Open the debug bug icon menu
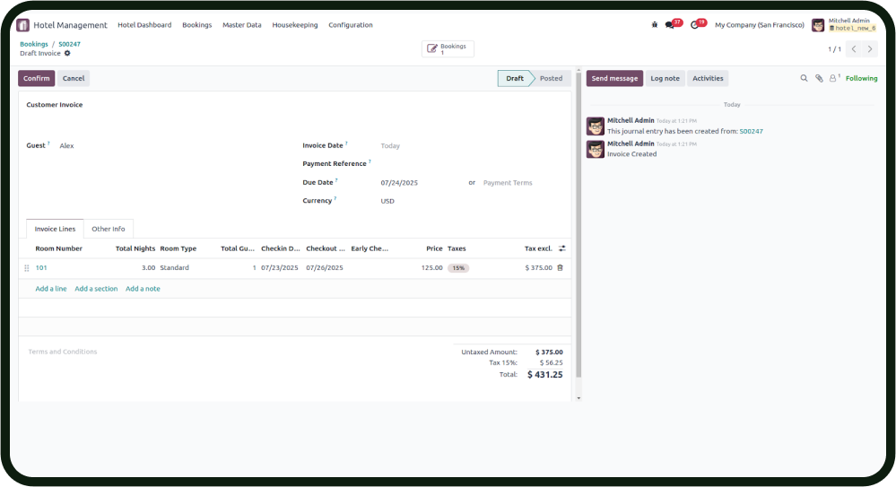 (x=655, y=25)
